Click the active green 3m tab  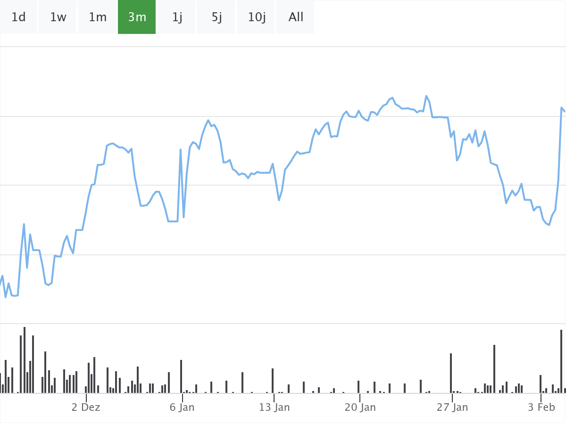(x=137, y=17)
